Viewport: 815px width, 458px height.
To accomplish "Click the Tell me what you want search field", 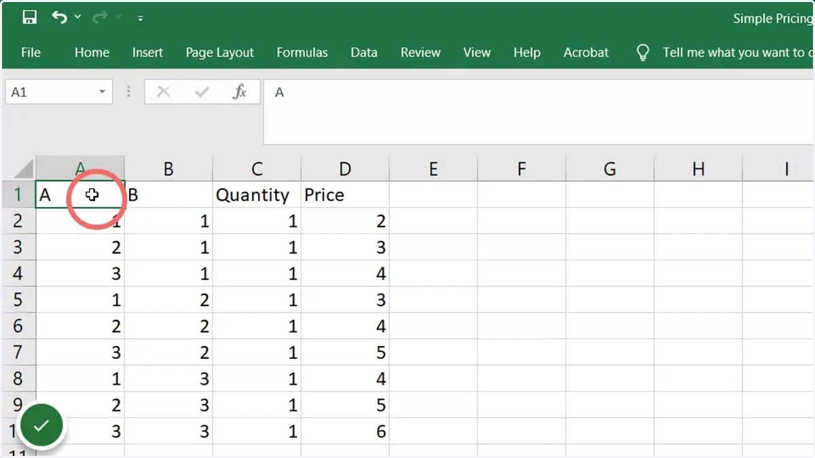I will pos(737,52).
